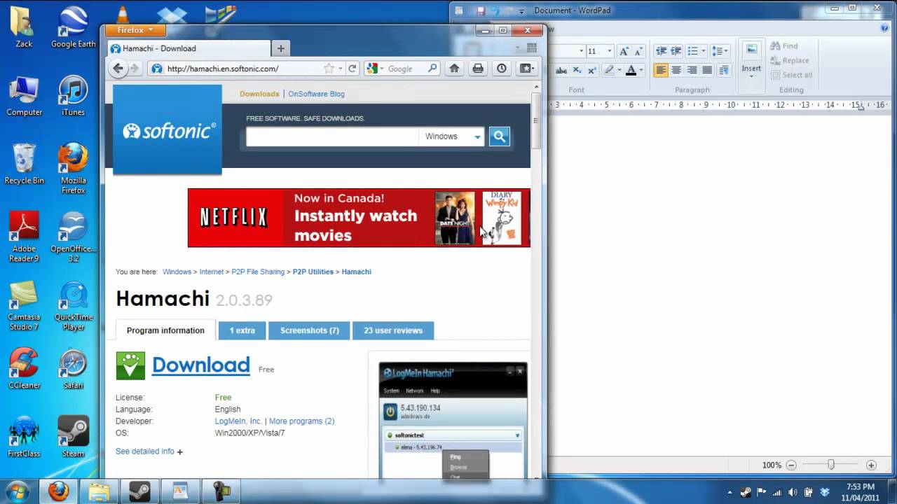Open WordPad help question mark icon

pos(884,28)
